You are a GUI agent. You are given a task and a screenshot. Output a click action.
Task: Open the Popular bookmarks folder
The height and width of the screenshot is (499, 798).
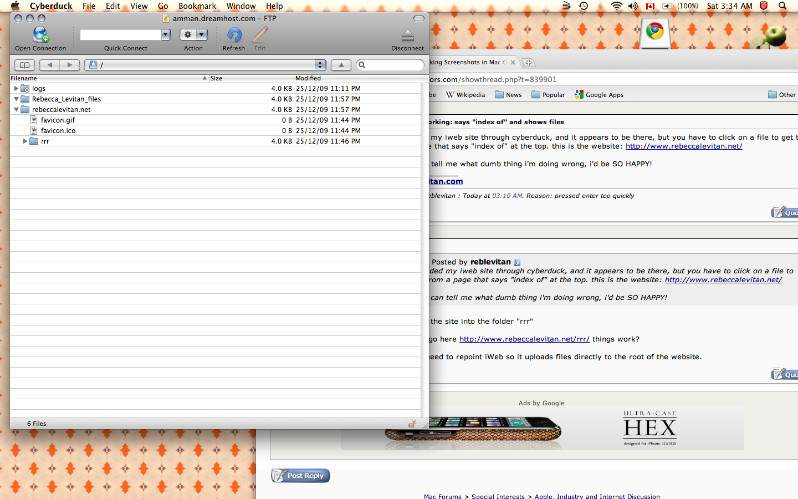tap(548, 95)
